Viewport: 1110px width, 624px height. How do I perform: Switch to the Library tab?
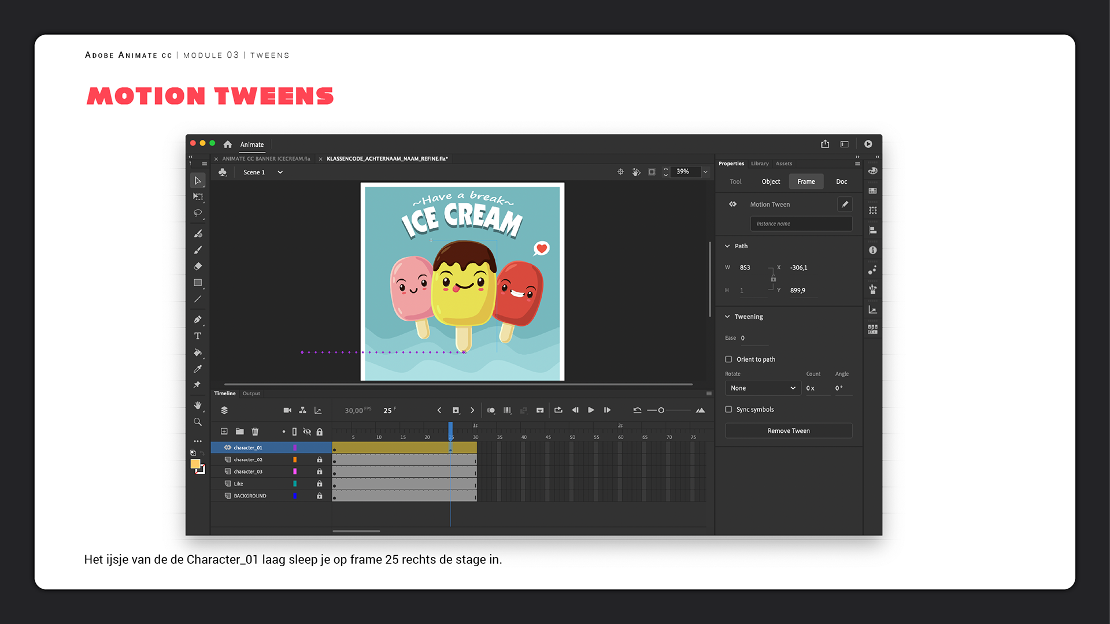pyautogui.click(x=760, y=164)
